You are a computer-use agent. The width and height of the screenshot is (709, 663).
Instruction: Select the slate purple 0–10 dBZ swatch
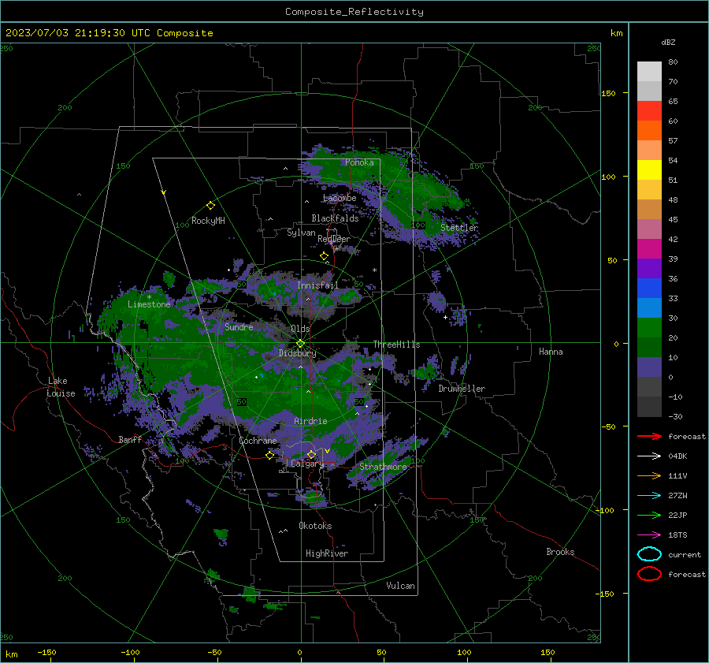pyautogui.click(x=649, y=367)
